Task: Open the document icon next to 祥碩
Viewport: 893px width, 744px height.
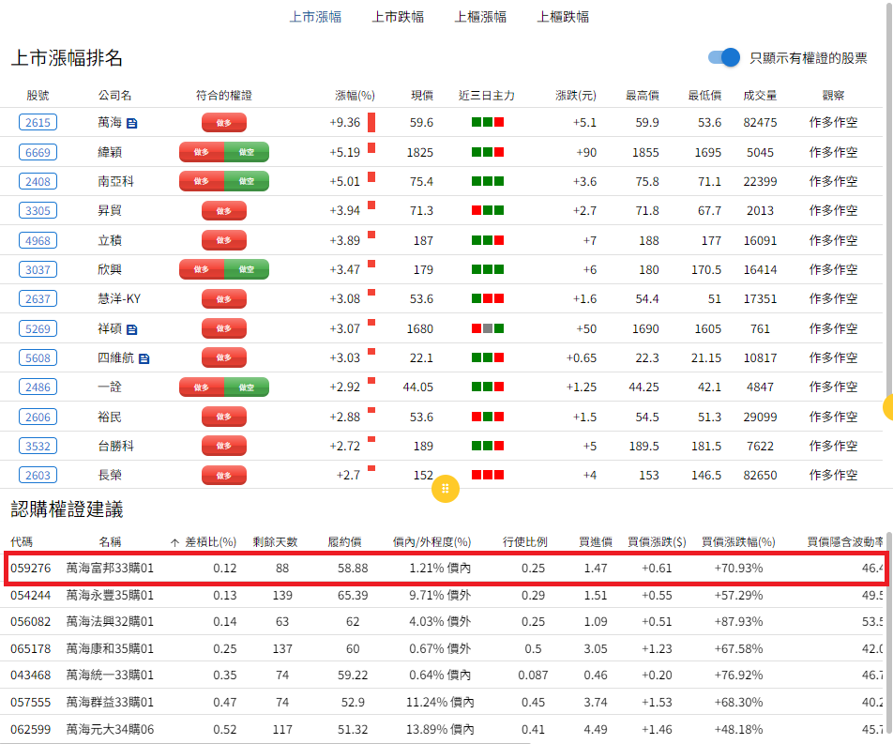Action: [x=132, y=329]
